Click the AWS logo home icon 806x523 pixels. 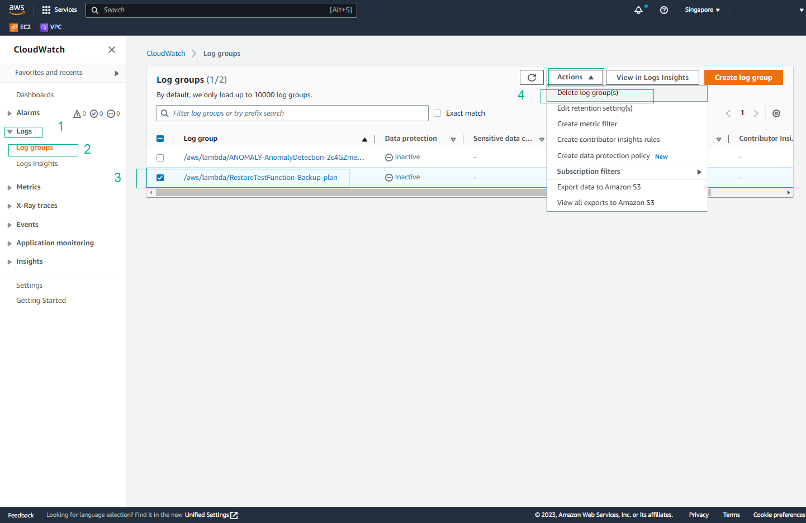click(x=16, y=9)
